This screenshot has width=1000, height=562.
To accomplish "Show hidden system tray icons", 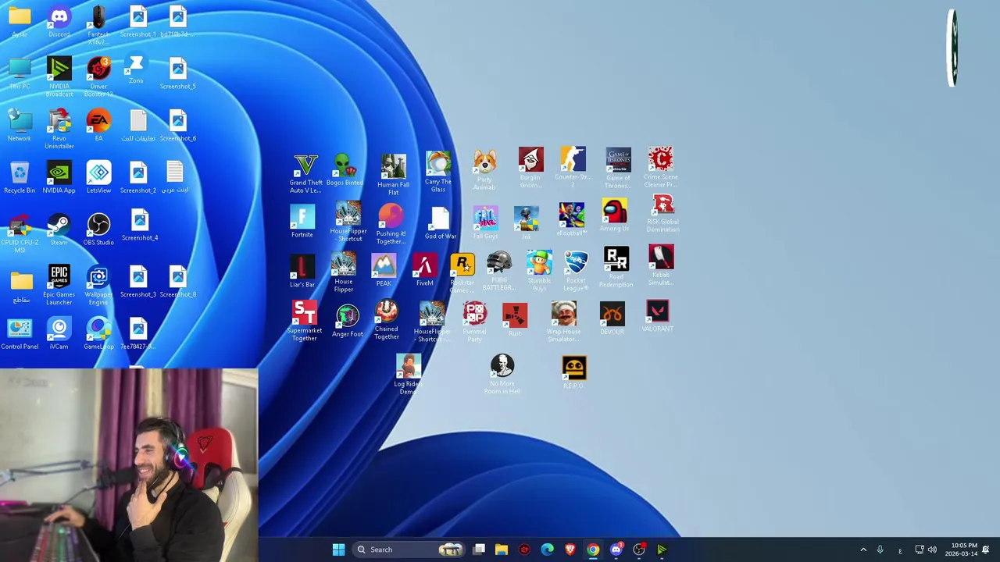I will pyautogui.click(x=863, y=550).
